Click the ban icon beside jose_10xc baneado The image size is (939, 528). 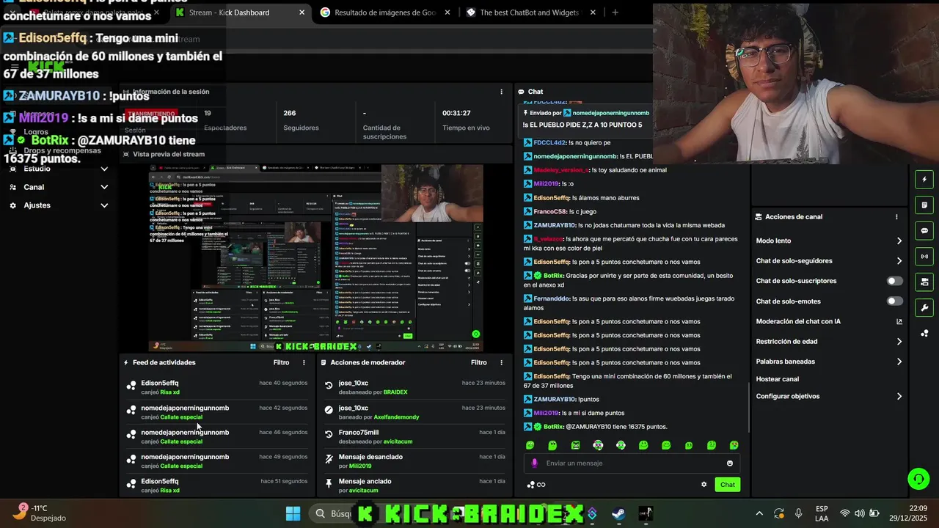click(329, 410)
